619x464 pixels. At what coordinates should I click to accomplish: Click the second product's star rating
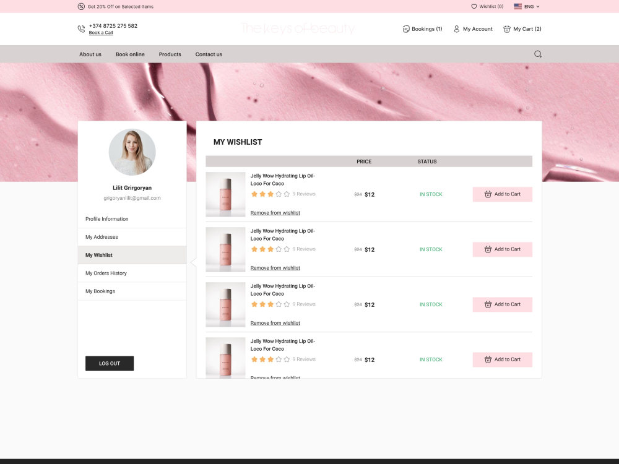click(271, 249)
